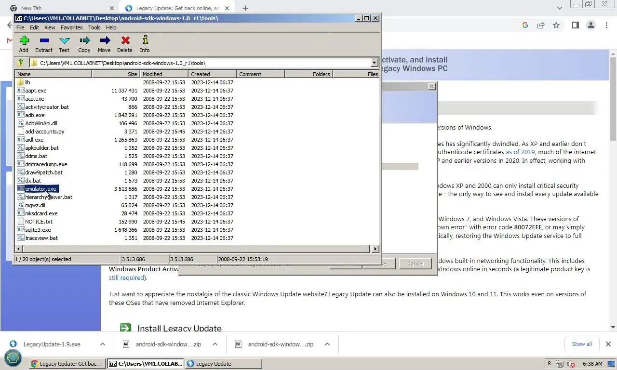Open LegacyUpdate-1.9.exe download item
Viewport: 617px width, 370px height.
[52, 344]
